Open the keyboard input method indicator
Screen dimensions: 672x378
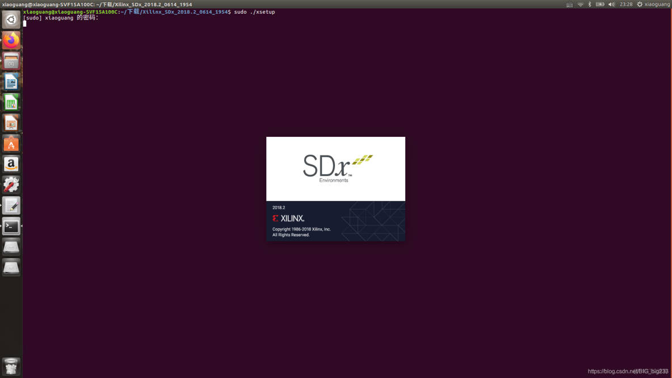click(569, 5)
